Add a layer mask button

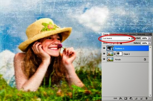[126, 99]
